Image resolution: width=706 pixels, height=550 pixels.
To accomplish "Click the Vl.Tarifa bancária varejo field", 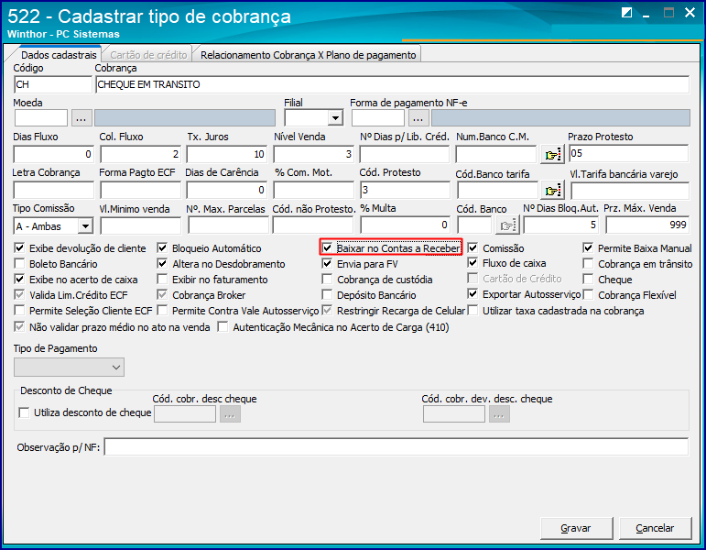I will pos(630,191).
